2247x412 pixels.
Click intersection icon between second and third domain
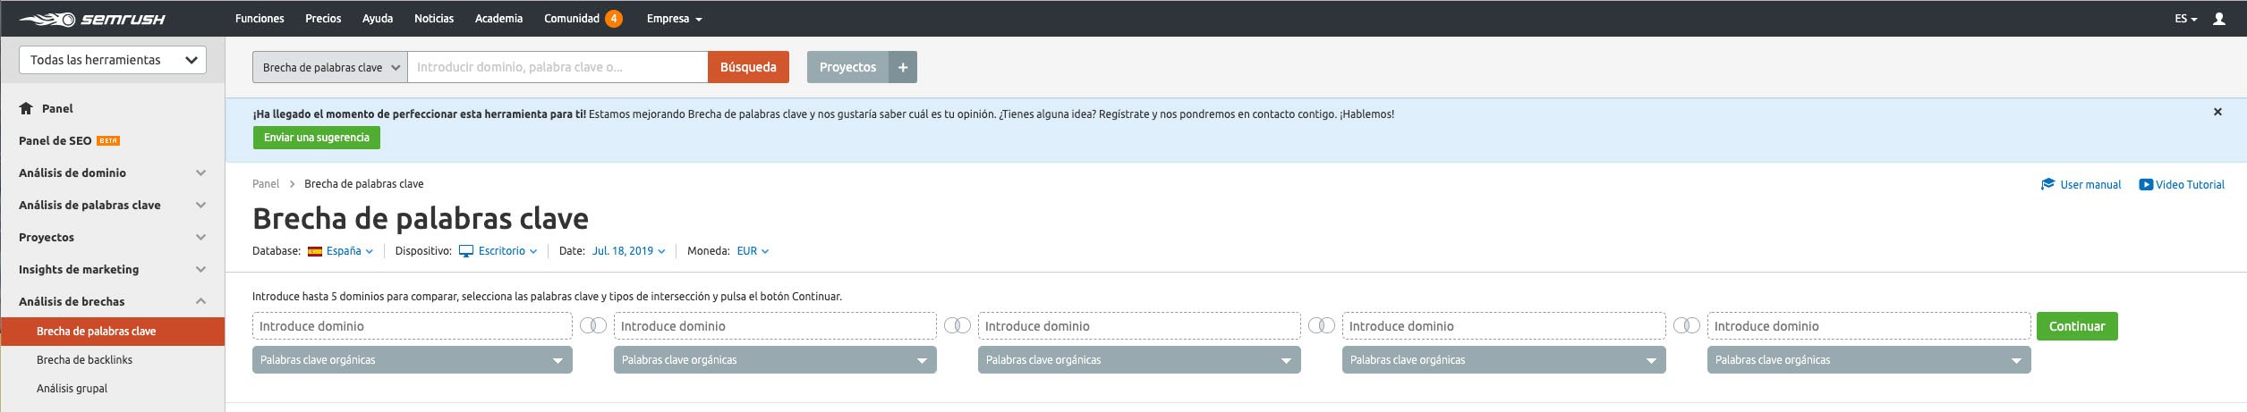(958, 325)
